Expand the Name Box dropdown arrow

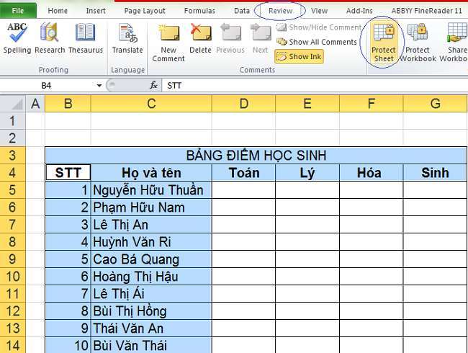point(99,86)
